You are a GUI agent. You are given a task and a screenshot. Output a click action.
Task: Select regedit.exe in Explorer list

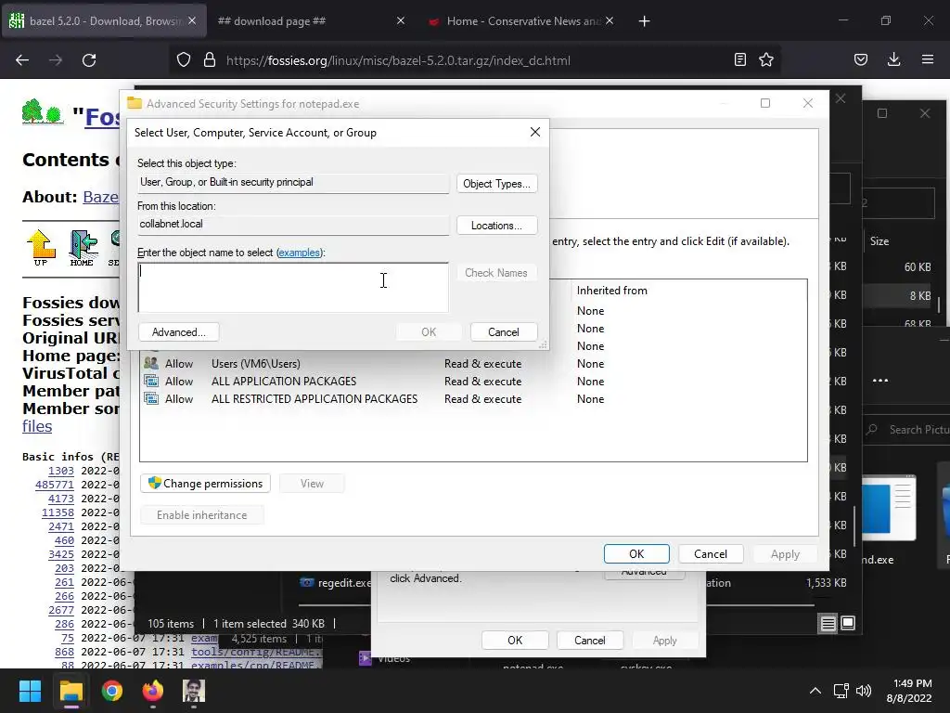pos(336,583)
